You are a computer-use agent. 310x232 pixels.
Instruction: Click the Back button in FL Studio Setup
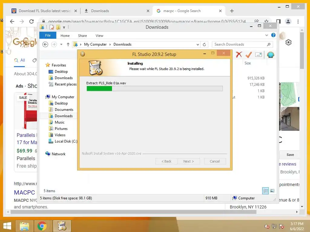tap(166, 161)
